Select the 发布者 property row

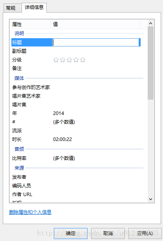76,177
